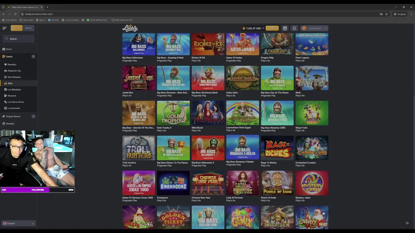Image resolution: width=415 pixels, height=233 pixels.
Task: Switch to the Casino toggle
Action: coord(17,28)
